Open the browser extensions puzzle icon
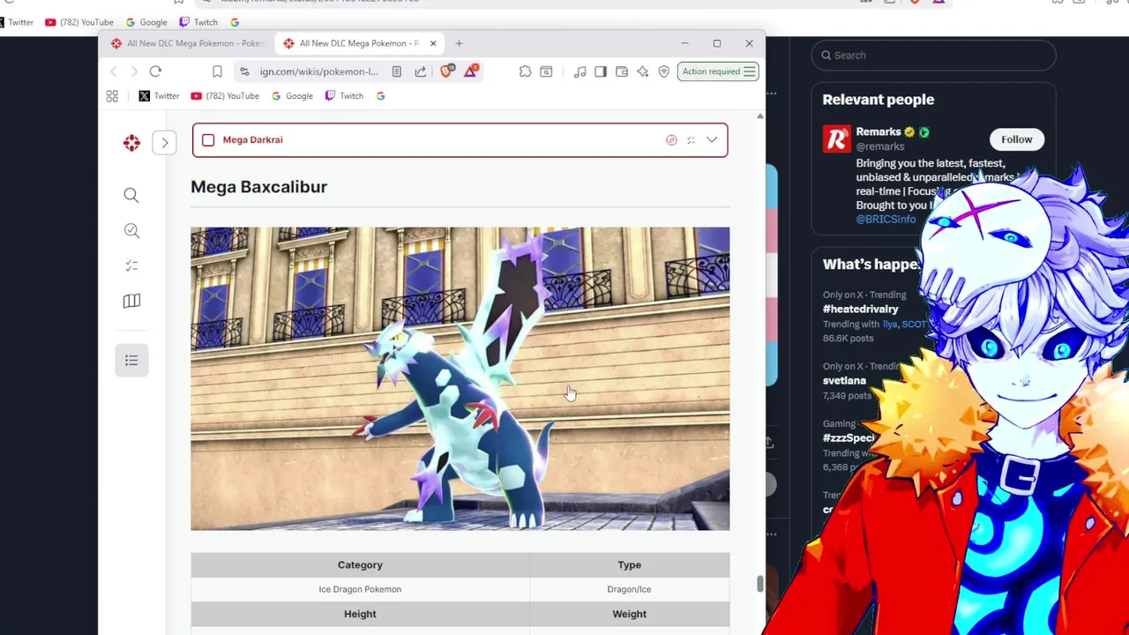The height and width of the screenshot is (635, 1129). [525, 71]
